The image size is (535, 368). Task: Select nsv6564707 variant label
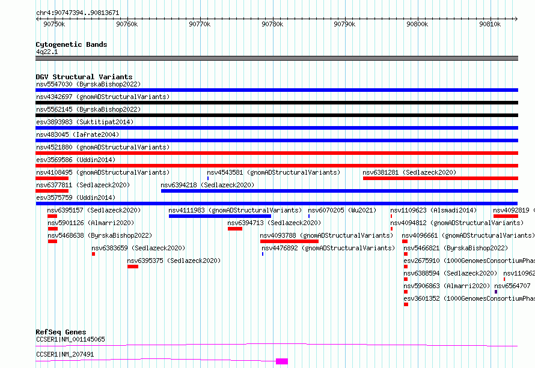(513, 286)
